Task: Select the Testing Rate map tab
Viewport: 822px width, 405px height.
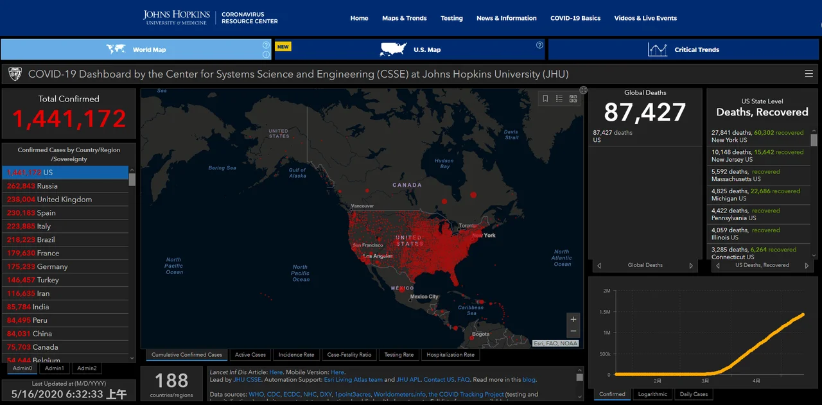Action: [399, 354]
